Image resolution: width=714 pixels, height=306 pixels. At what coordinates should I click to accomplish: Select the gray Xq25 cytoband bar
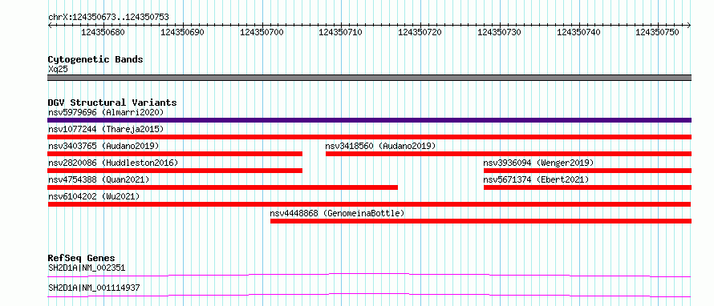tap(369, 78)
